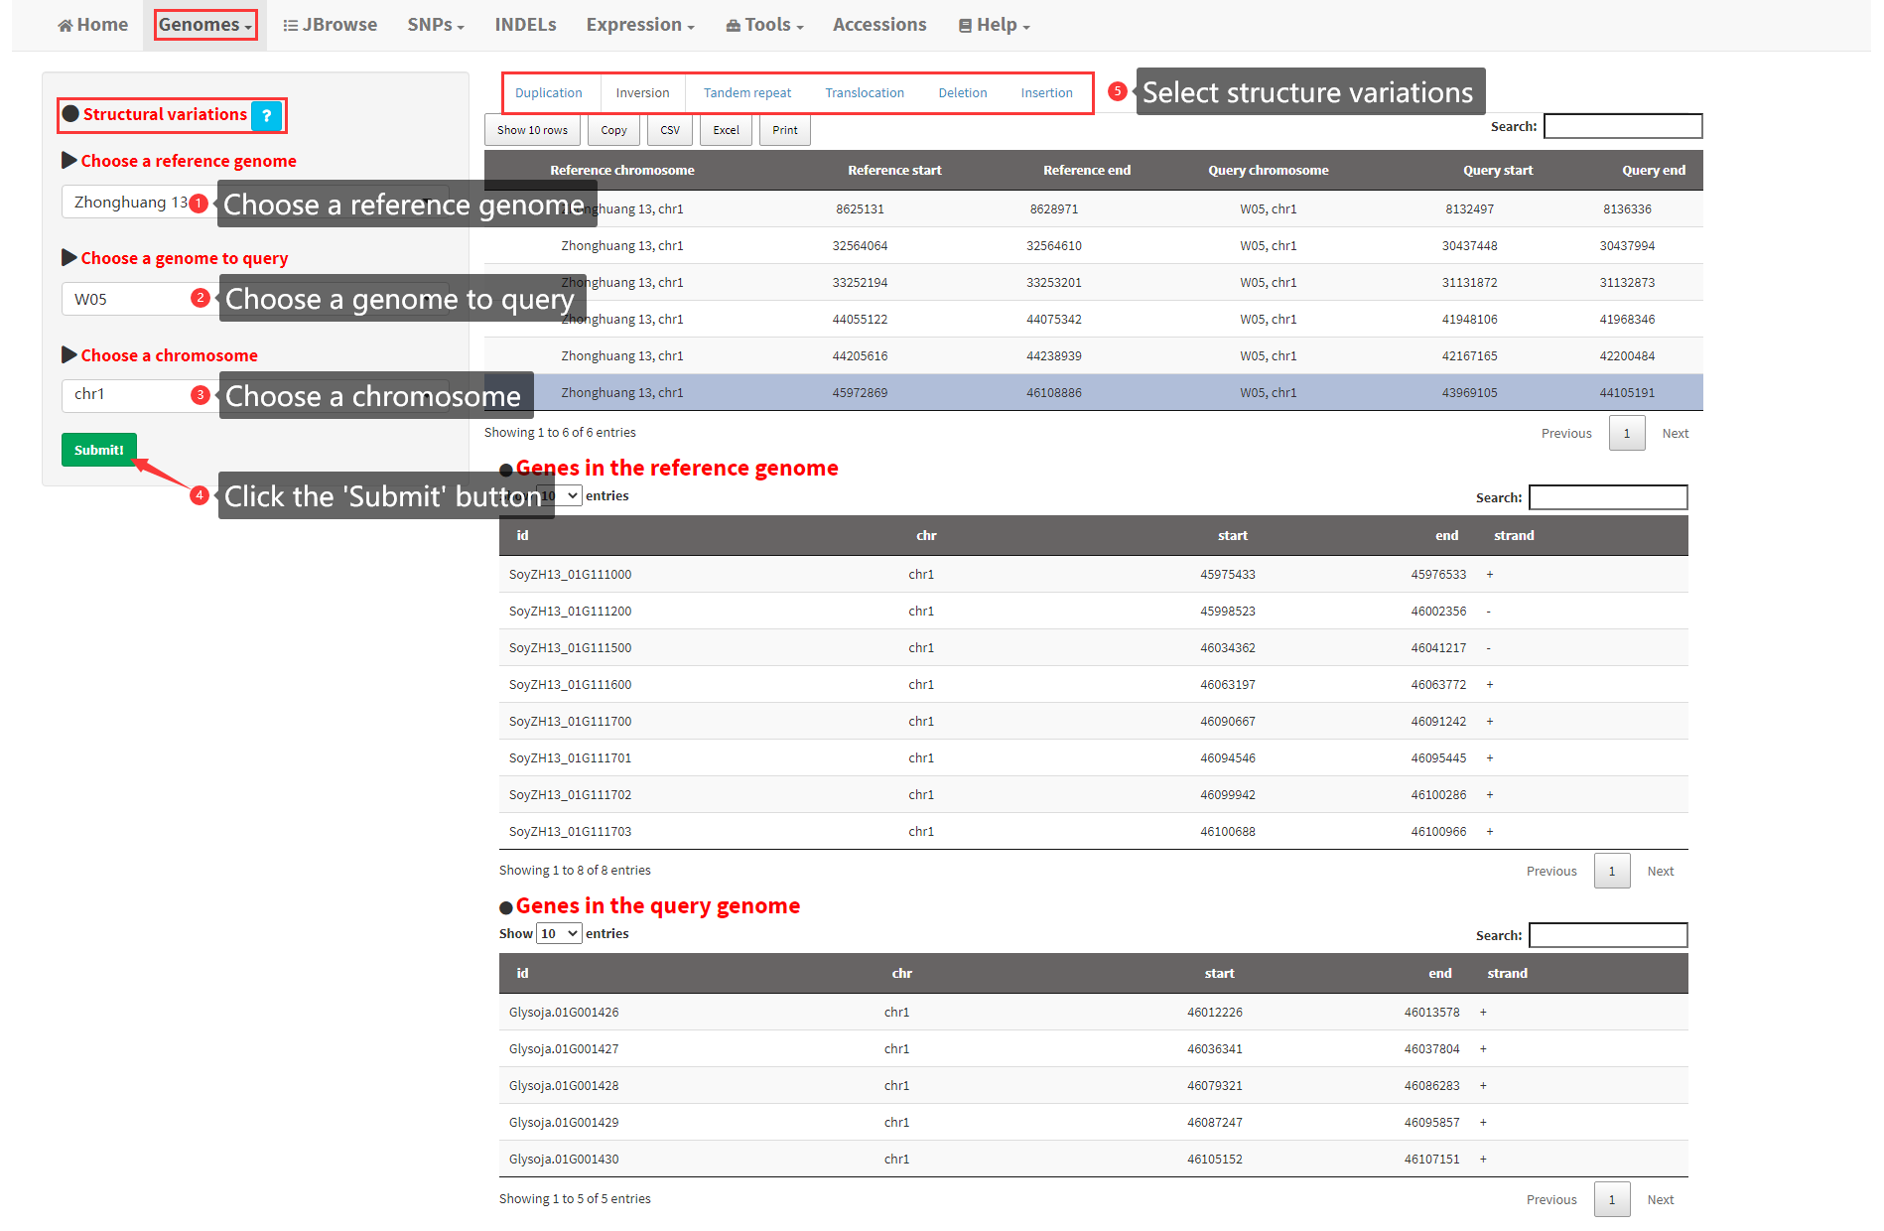Copy the structural variations table
1884x1231 pixels.
pos(613,130)
